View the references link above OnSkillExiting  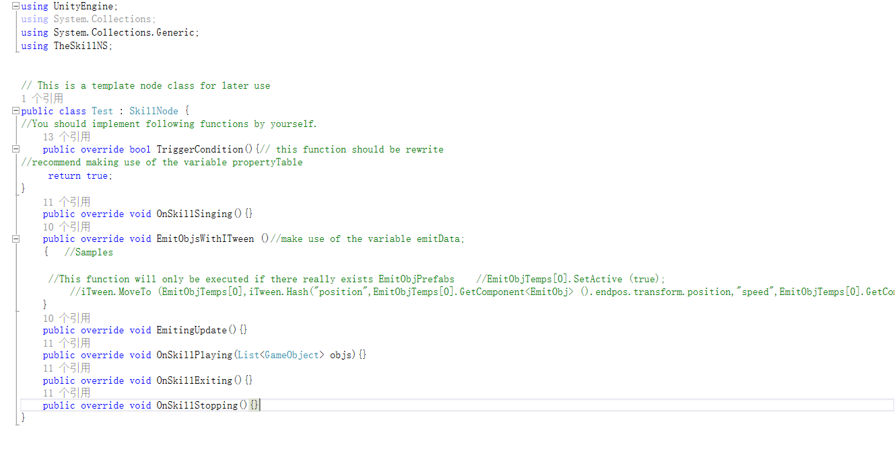[66, 368]
